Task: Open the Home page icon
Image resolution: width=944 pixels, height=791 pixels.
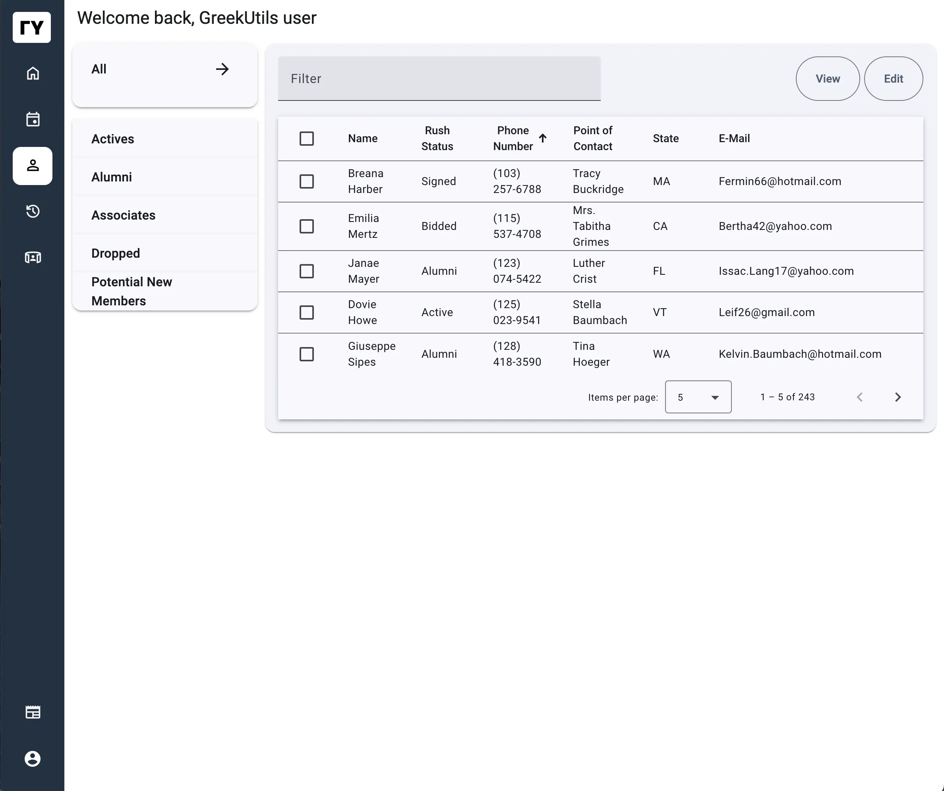Action: pos(33,73)
